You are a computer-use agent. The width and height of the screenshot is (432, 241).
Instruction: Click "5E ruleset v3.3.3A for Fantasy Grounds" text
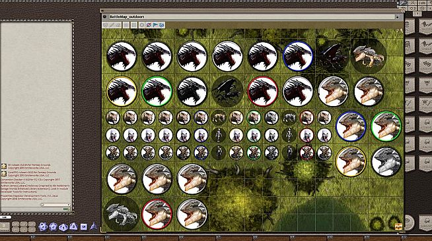(x=29, y=165)
